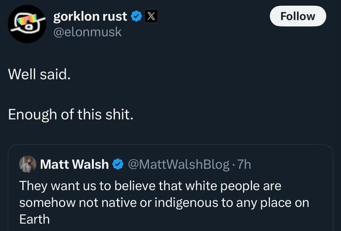
Task: Click blue verified checkmark beside gorklon rust
Action: [x=137, y=16]
